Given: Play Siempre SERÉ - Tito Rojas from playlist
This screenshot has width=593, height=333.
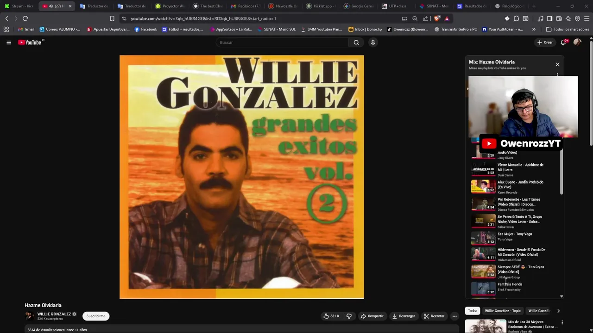Looking at the screenshot, I should tap(514, 273).
